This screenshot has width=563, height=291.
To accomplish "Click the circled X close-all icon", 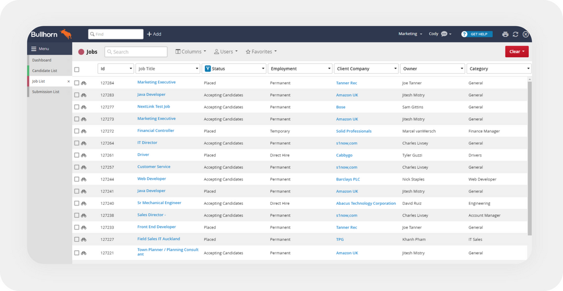I will tap(526, 34).
